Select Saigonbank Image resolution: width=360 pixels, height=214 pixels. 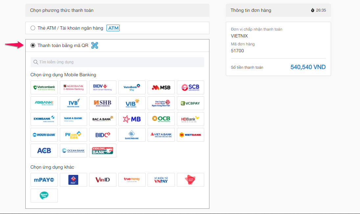(132, 135)
